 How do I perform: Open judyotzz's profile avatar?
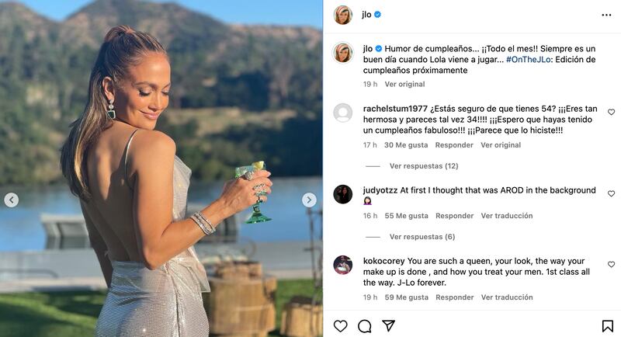click(342, 193)
